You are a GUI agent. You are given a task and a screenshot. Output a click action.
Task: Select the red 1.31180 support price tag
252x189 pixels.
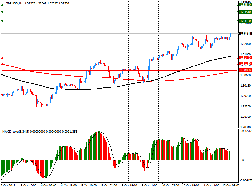245,64
